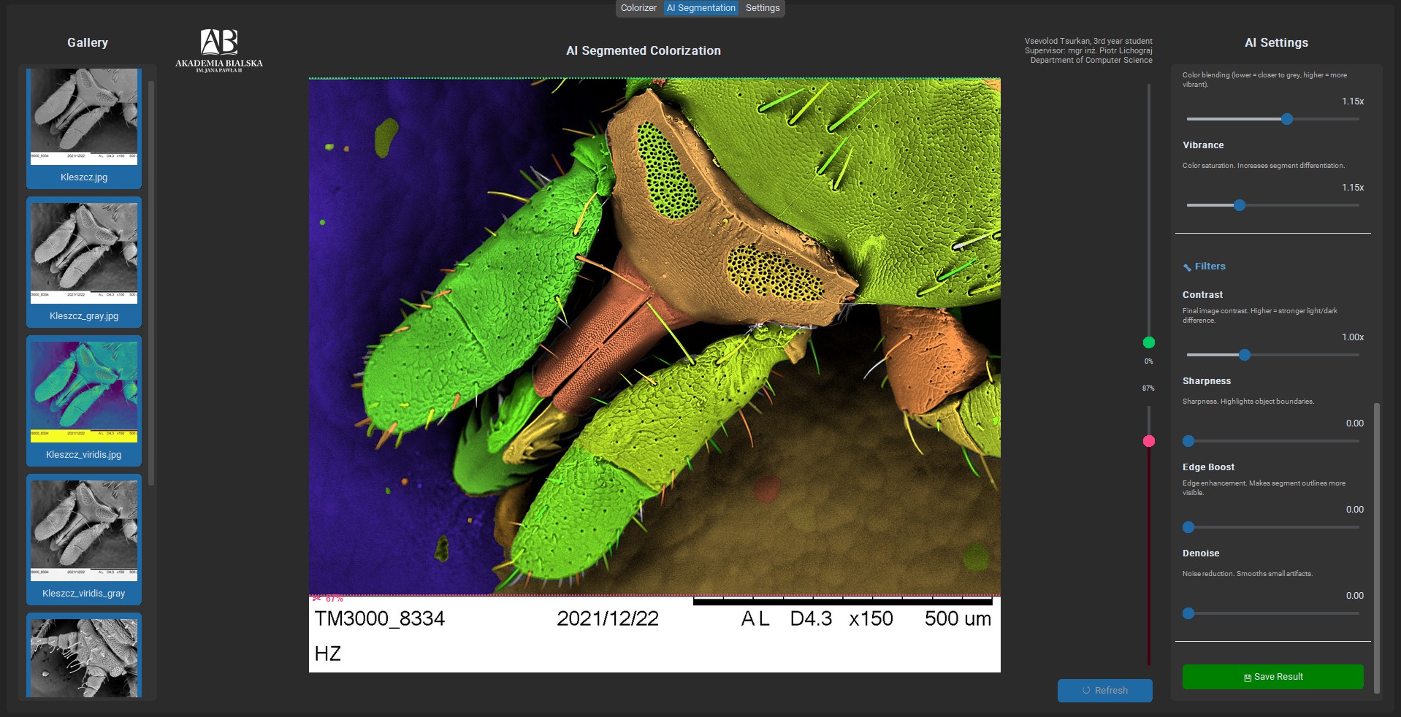Viewport: 1401px width, 717px height.
Task: Click the Color blending value '1.15x'
Action: [1353, 101]
